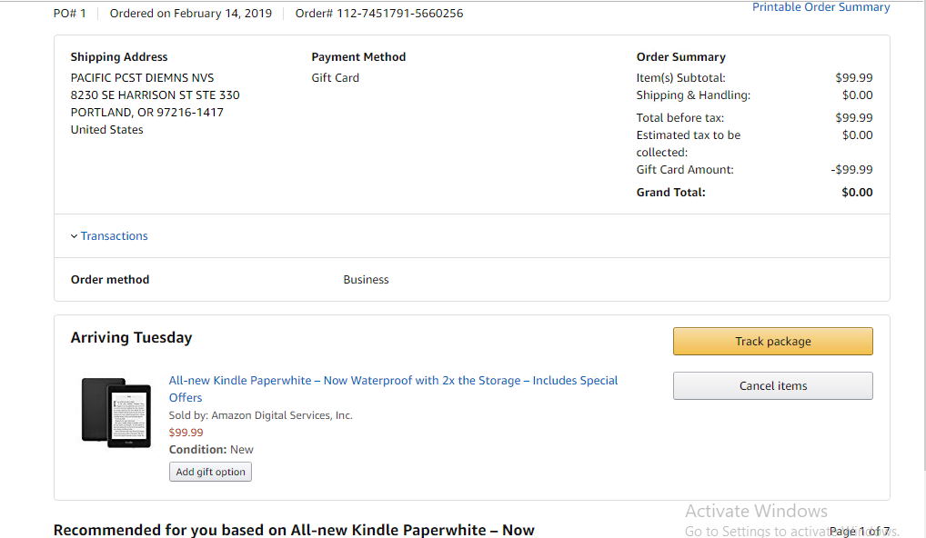Select the order number 112-7451791-5660256

[399, 14]
